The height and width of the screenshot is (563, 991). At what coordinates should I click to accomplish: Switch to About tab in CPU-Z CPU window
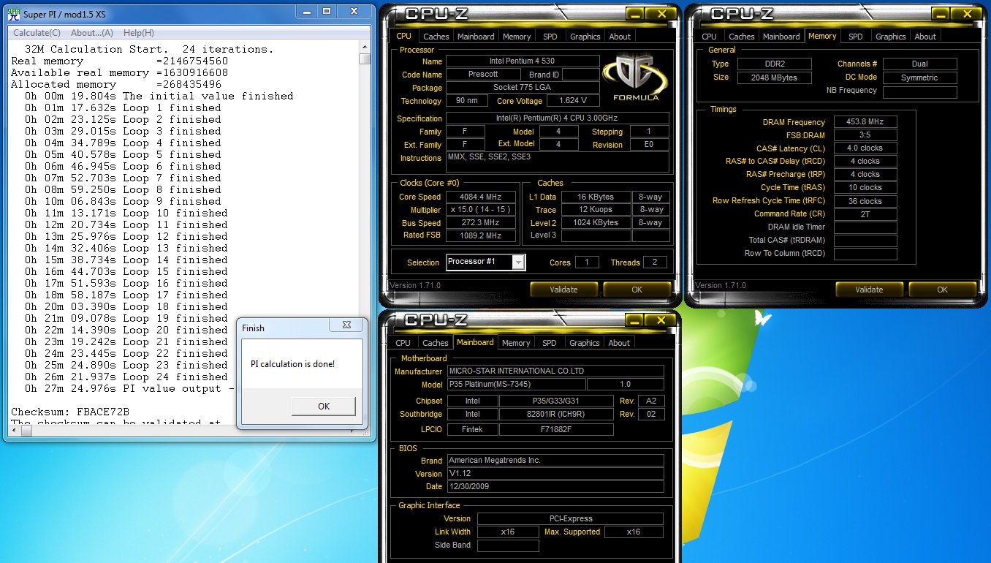click(x=620, y=37)
